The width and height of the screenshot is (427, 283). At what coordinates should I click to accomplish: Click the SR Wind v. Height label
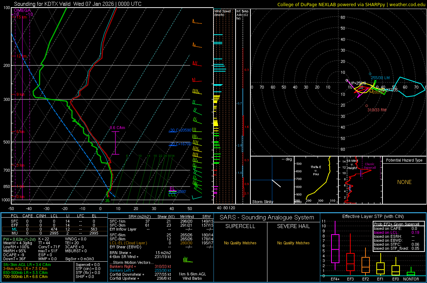[352, 164]
